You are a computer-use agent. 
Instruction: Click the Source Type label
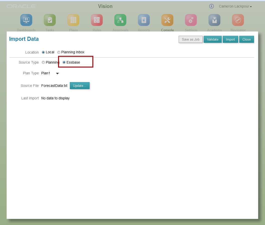pos(29,63)
